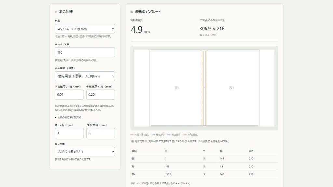Click the 表紙紙厚 field showing 0.20
The image size is (333, 187).
point(100,94)
